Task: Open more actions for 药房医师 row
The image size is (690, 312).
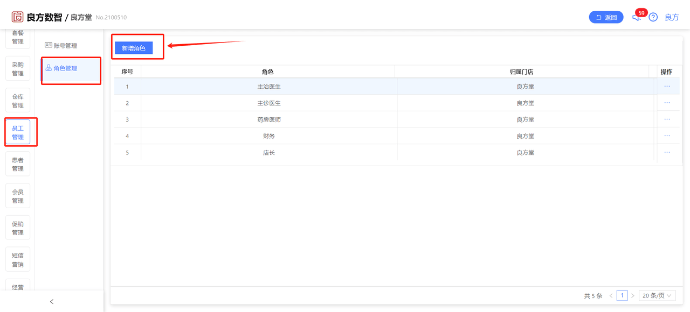Action: click(x=667, y=119)
